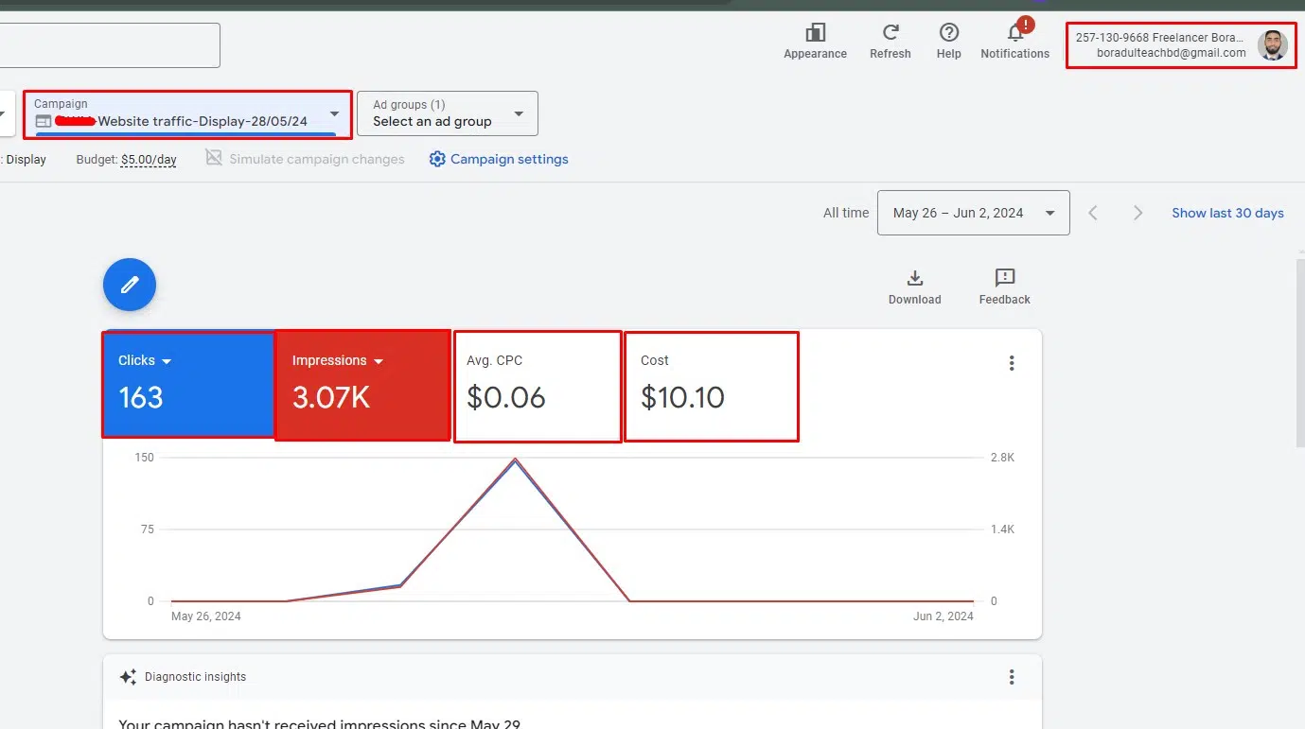Click the blue pencil edit button

pos(130,284)
